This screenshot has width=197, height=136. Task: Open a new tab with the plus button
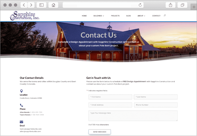194,7
